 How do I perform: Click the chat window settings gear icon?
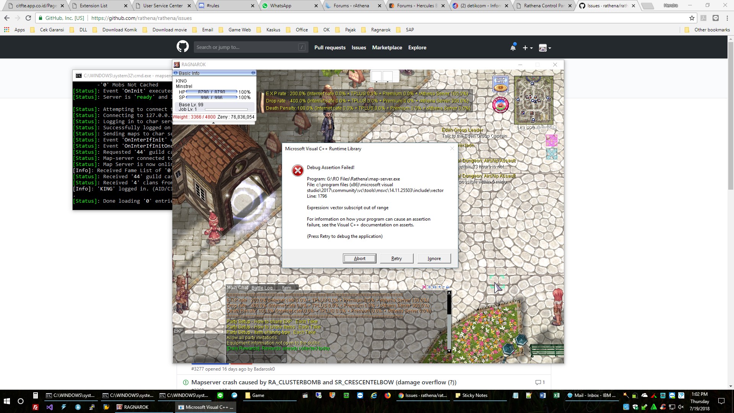click(430, 287)
